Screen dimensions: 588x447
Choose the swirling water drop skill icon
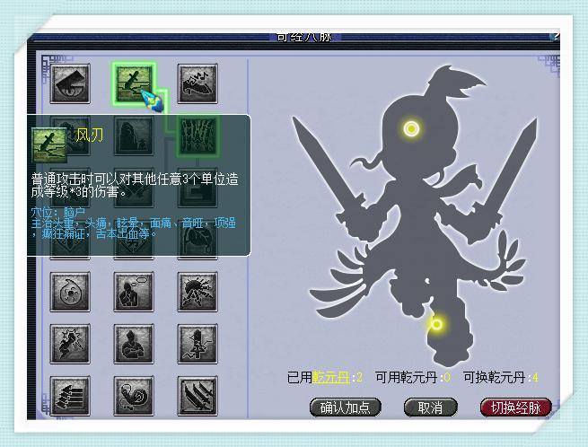tap(70, 292)
